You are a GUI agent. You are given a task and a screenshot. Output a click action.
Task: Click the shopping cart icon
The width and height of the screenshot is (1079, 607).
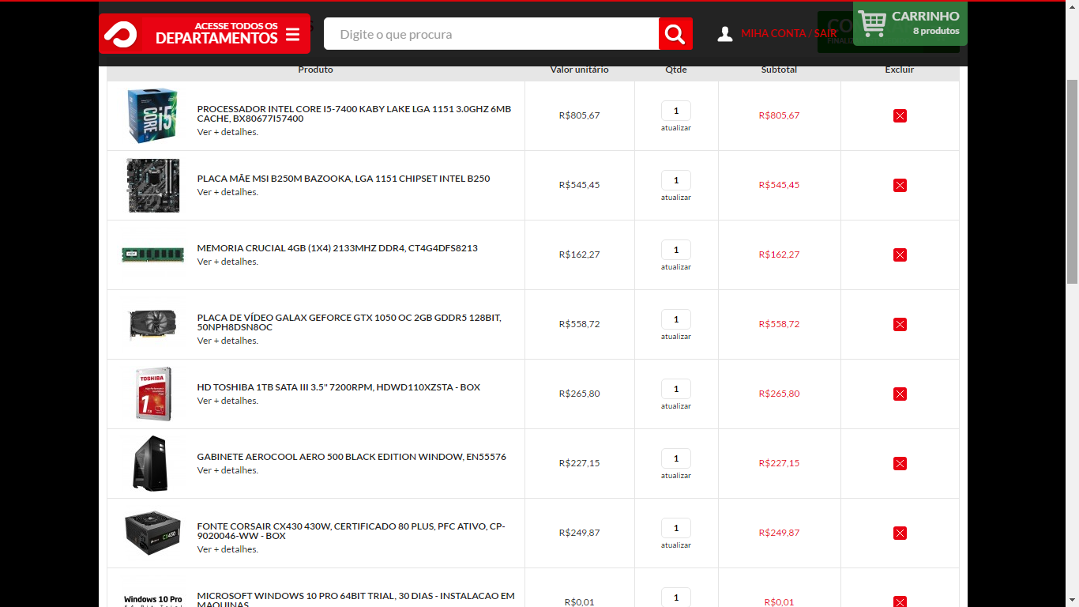point(872,23)
